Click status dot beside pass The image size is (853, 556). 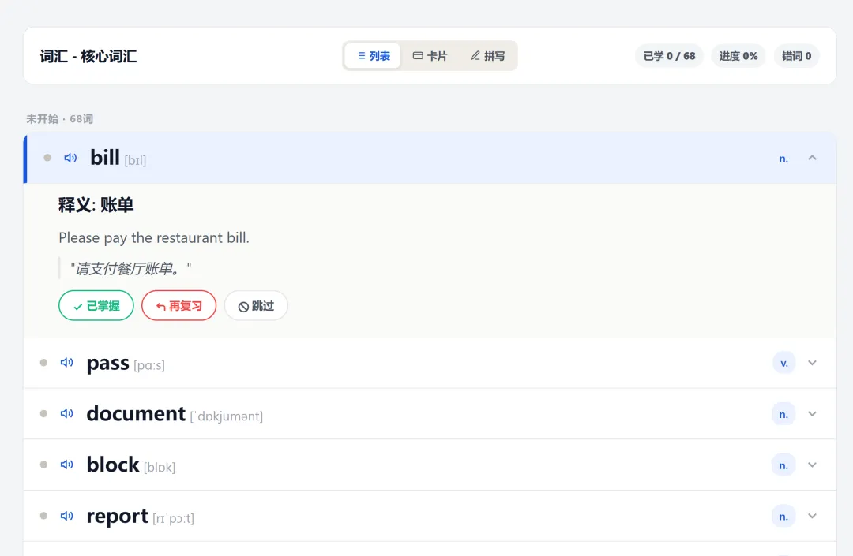(43, 363)
